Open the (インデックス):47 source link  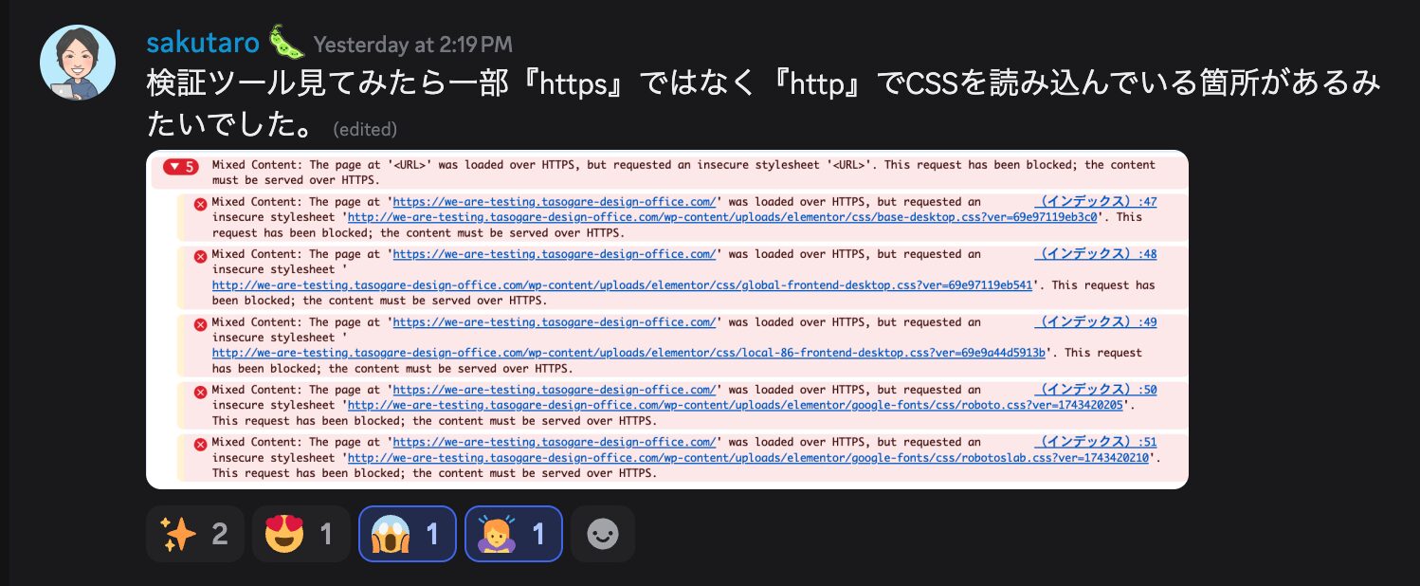(1097, 202)
